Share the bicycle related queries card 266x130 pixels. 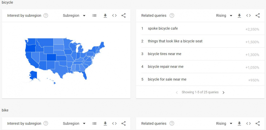click(x=257, y=15)
